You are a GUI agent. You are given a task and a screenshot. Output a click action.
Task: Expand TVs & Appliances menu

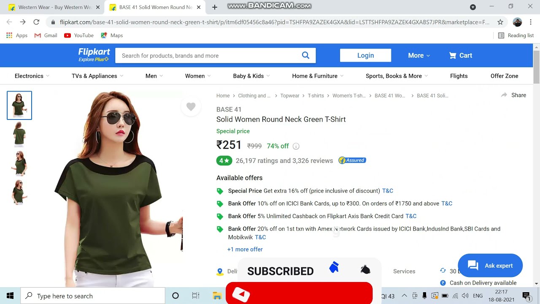(x=97, y=76)
